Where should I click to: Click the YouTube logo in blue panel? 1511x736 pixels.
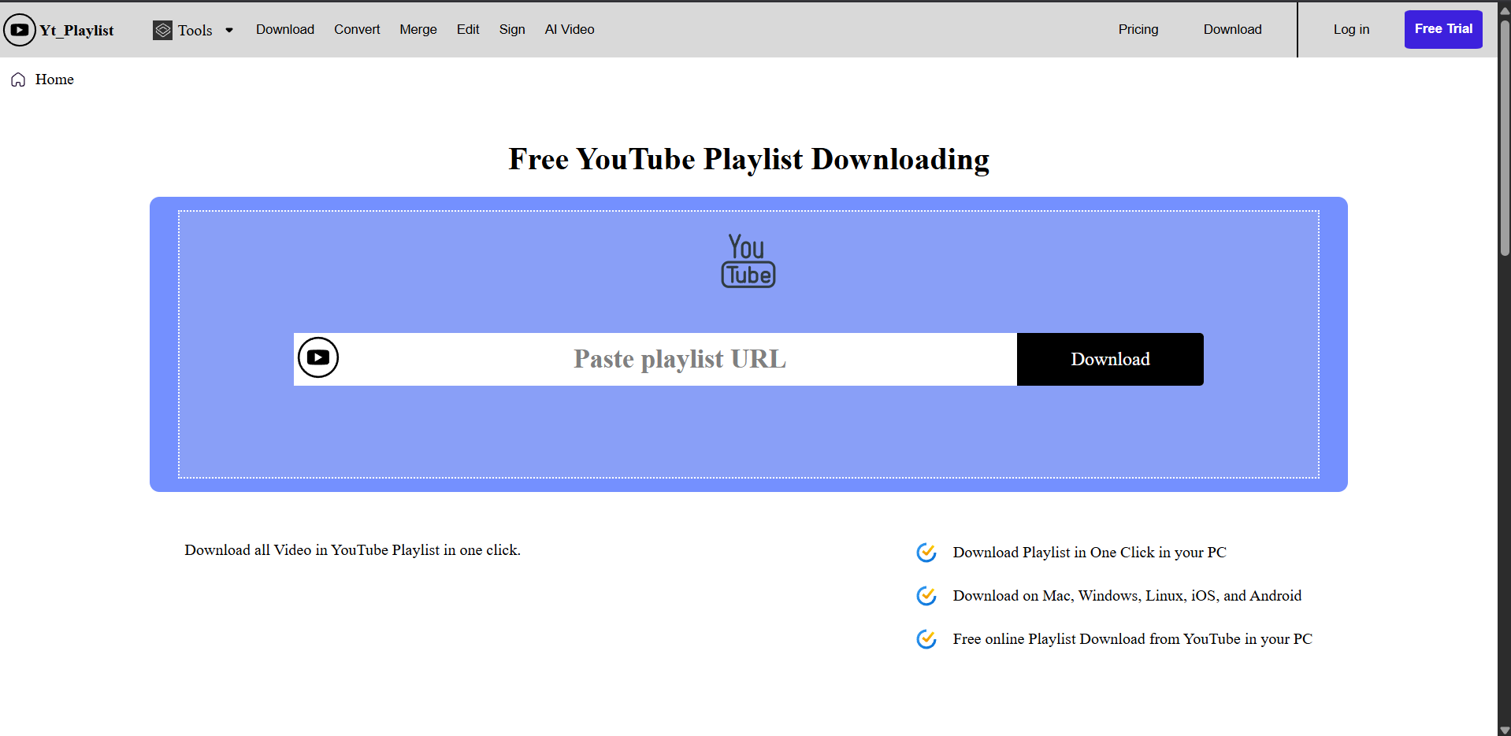pos(748,261)
